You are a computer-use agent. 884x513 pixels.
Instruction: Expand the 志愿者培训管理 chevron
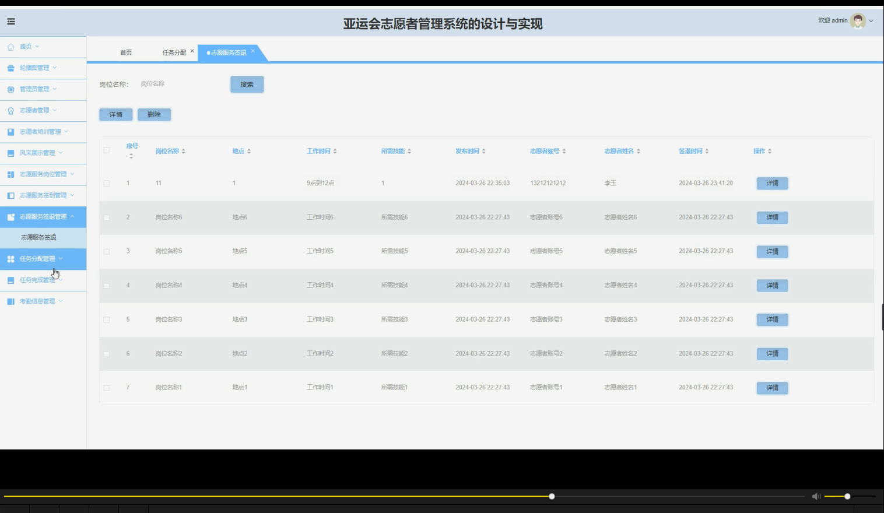click(x=66, y=131)
